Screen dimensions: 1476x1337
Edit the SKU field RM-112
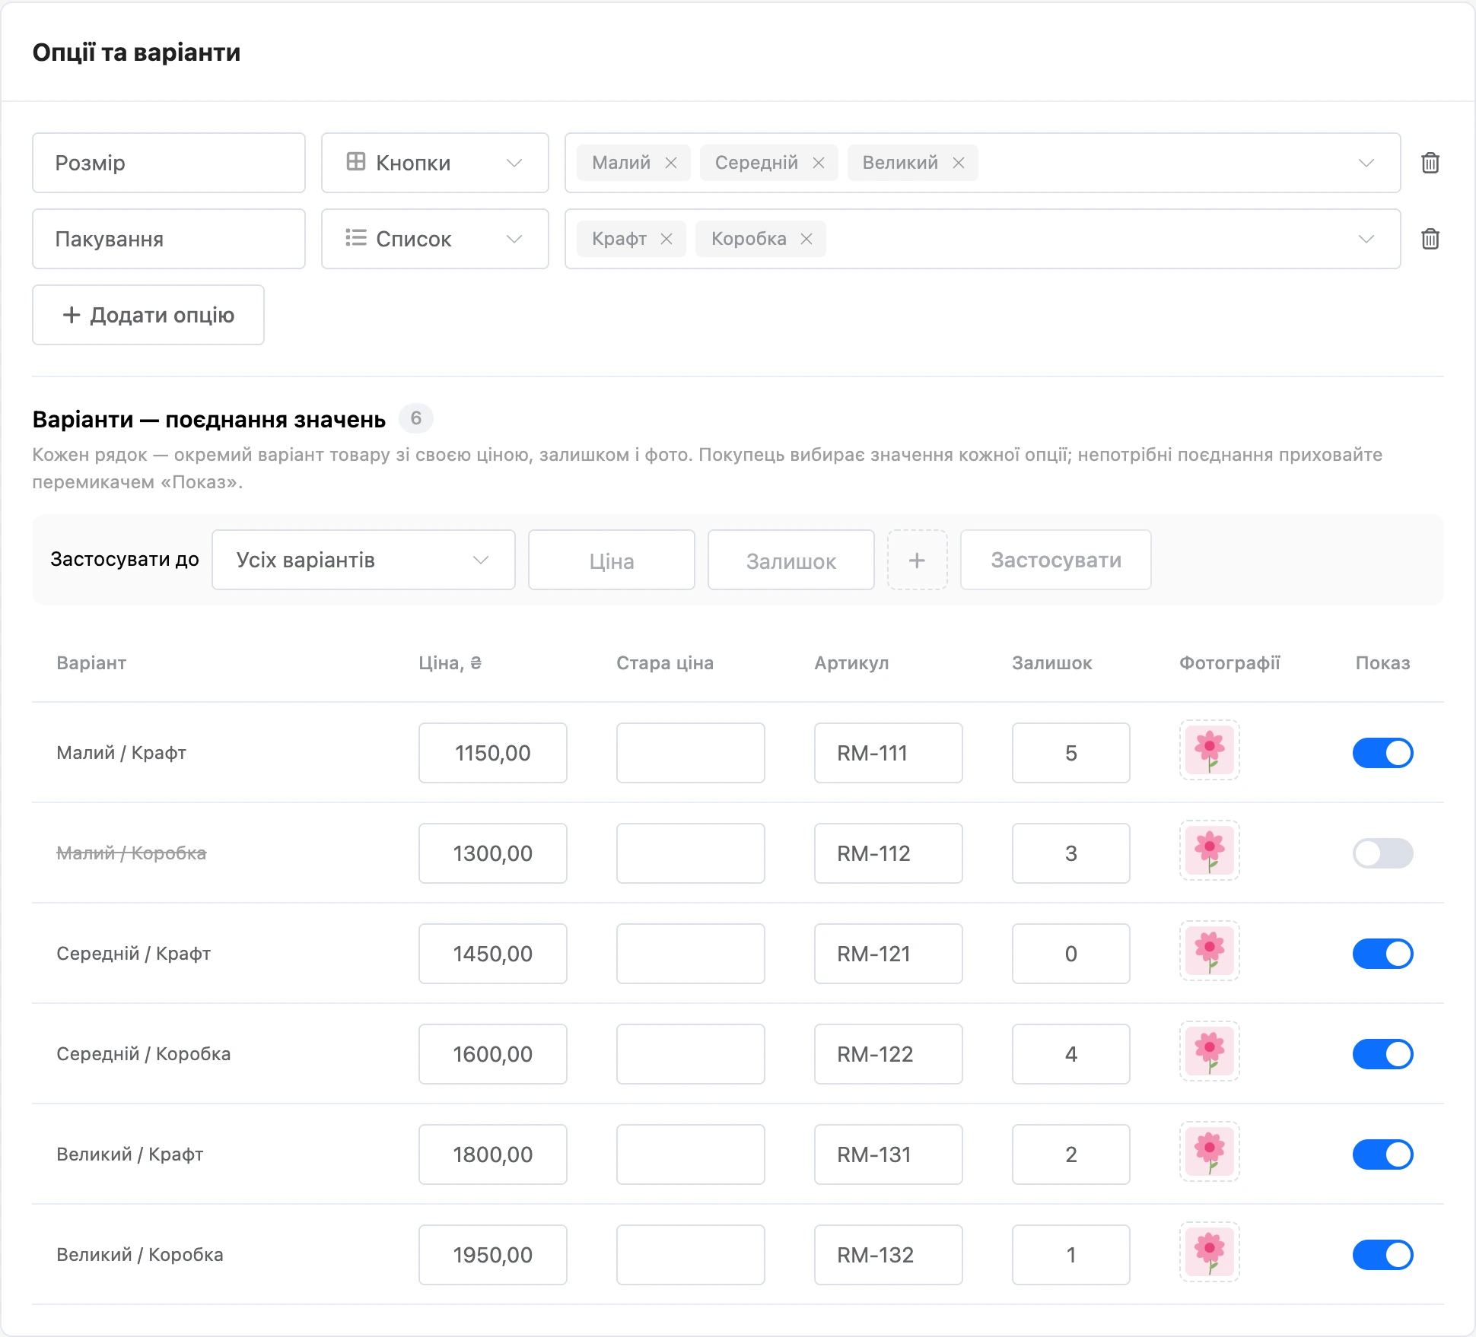click(889, 853)
